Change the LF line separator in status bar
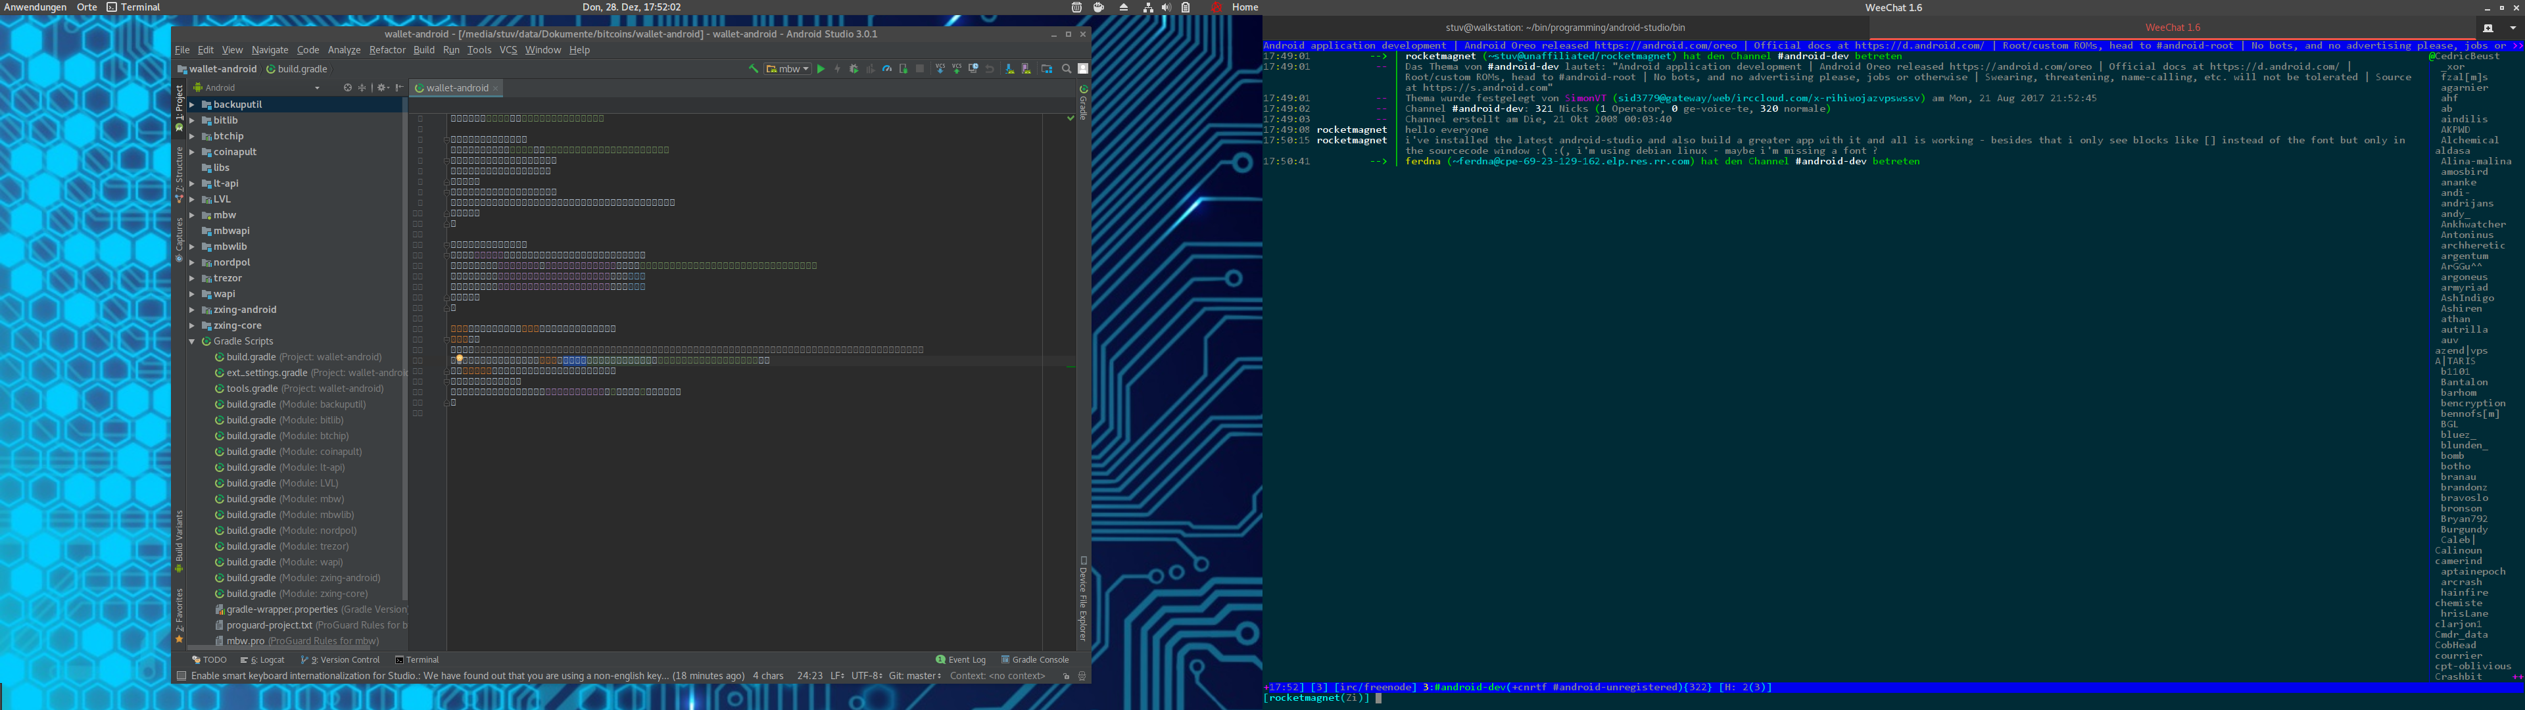This screenshot has width=2525, height=710. pyautogui.click(x=837, y=676)
